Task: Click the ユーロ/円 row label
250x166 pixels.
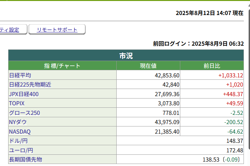Action: (x=21, y=150)
